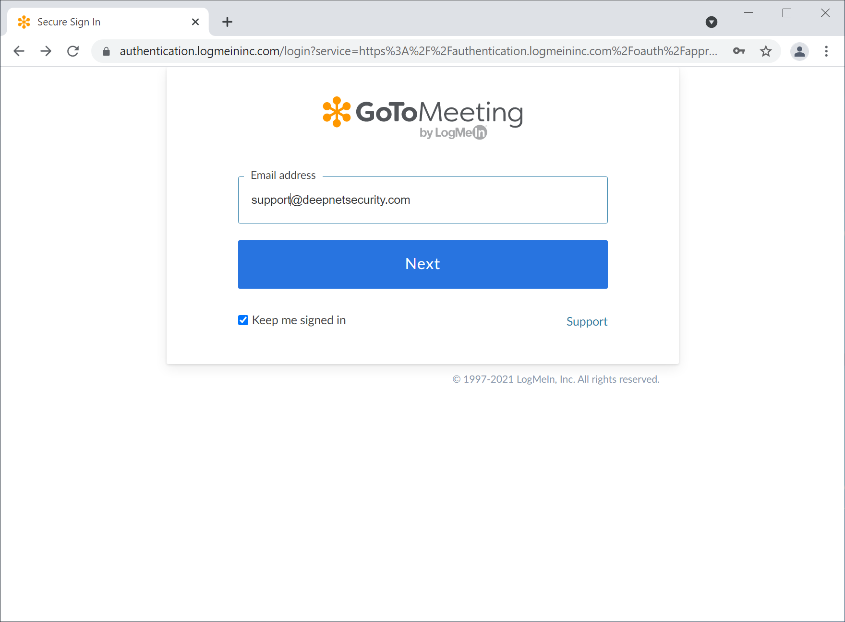This screenshot has height=622, width=845.
Task: Open the saved passwords key icon
Action: pos(739,51)
